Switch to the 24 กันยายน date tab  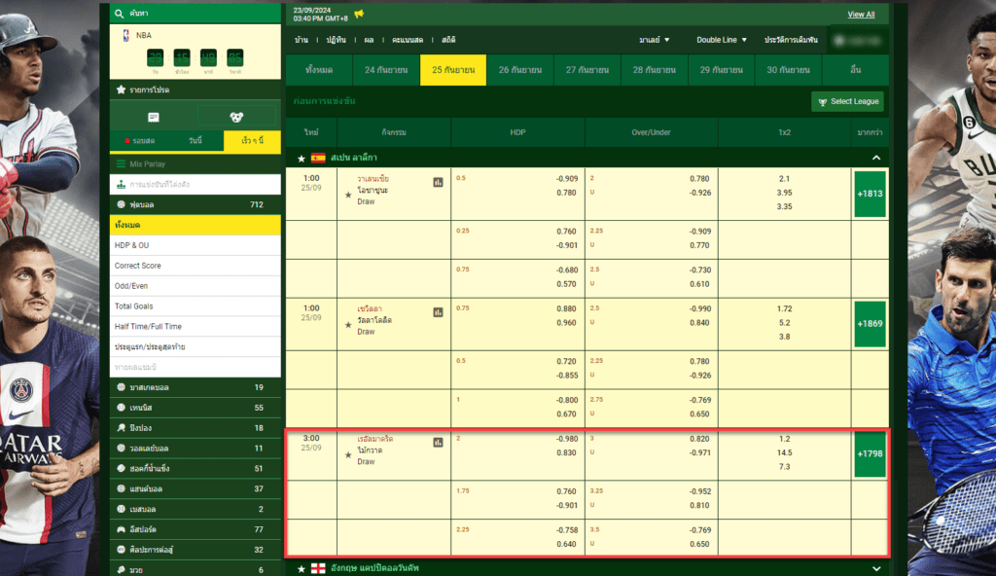click(x=386, y=70)
